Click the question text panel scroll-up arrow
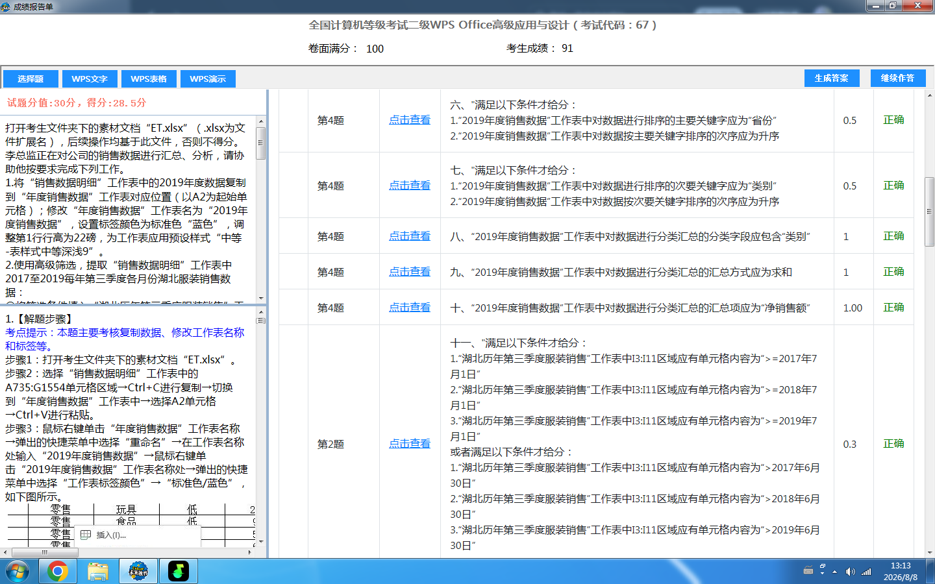935x584 pixels. (261, 121)
